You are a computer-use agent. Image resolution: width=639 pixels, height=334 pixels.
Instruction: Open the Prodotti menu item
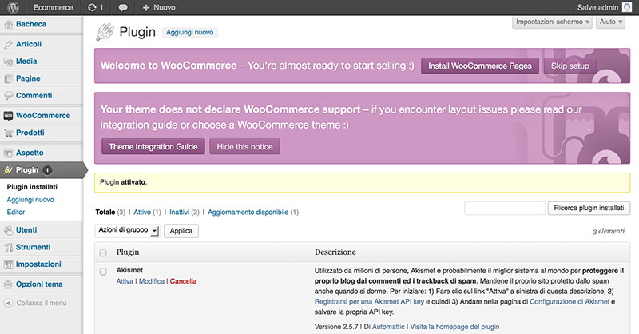pos(30,133)
